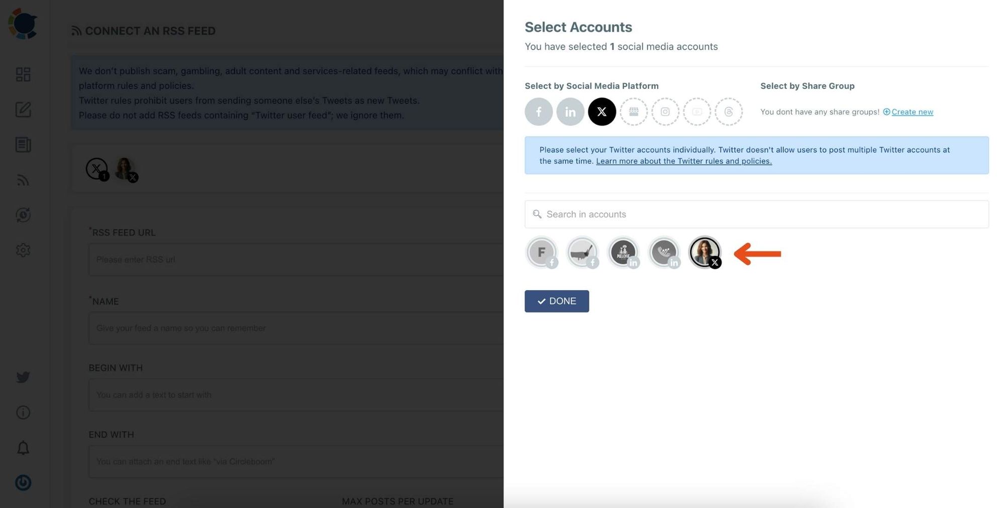Open the Create new share group link
The width and height of the screenshot is (1005, 508).
(912, 111)
